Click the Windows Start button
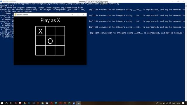Viewport: 187px width, 105px height. (2, 103)
